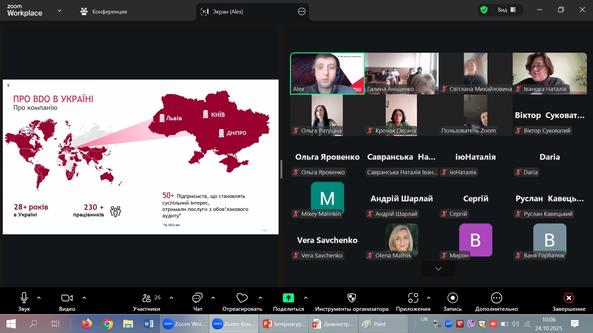Open the Participants list icon
This screenshot has height=333, width=593.
(147, 298)
